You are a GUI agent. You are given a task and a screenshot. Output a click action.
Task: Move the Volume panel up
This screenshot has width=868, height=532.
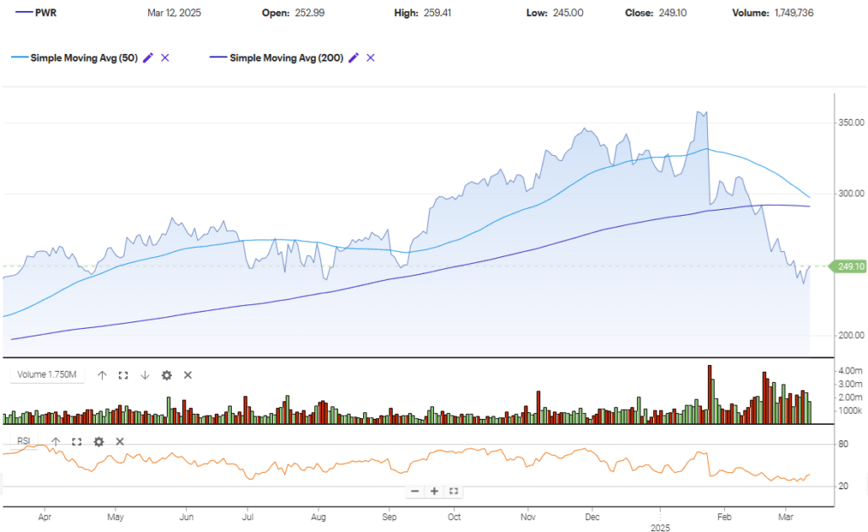102,375
